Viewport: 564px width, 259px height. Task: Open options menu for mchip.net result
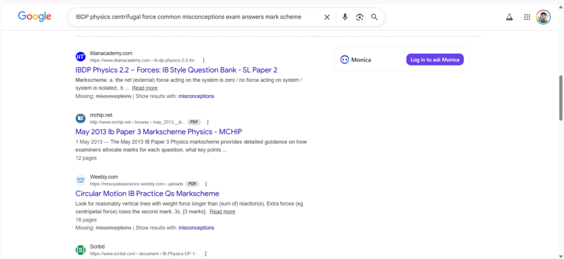(x=208, y=122)
